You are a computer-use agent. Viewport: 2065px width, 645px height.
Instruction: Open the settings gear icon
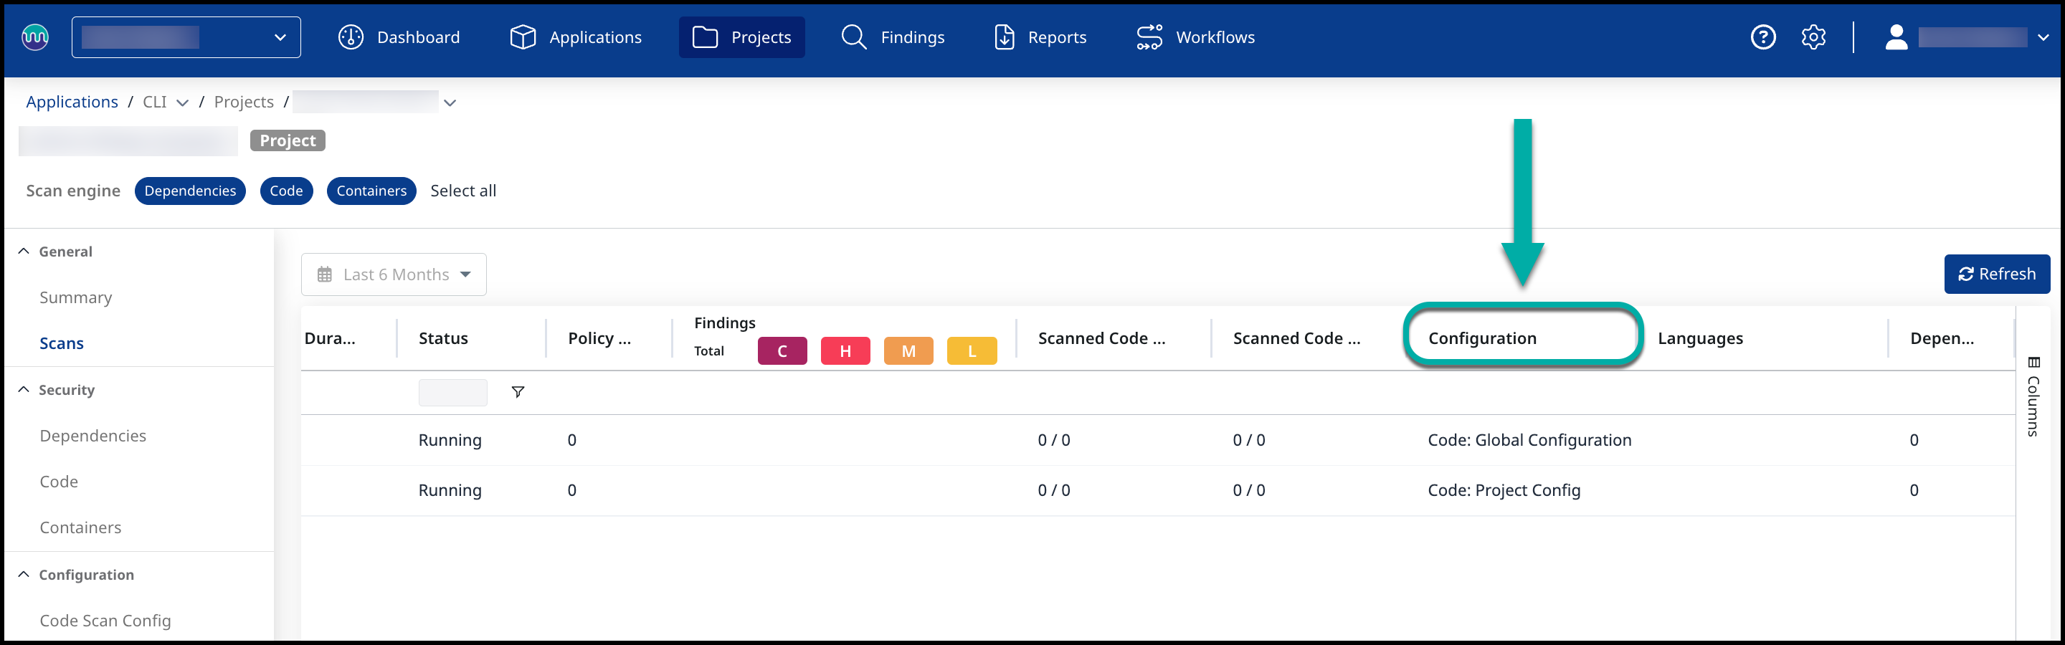click(x=1813, y=37)
